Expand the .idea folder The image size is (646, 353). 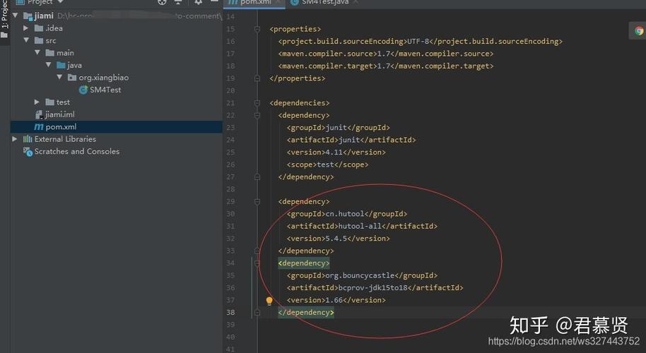click(x=26, y=28)
